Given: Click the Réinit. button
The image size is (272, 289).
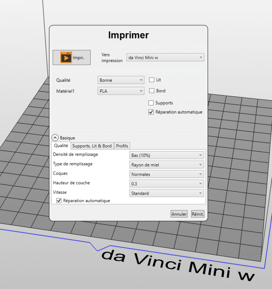Looking at the screenshot, I should pyautogui.click(x=198, y=214).
